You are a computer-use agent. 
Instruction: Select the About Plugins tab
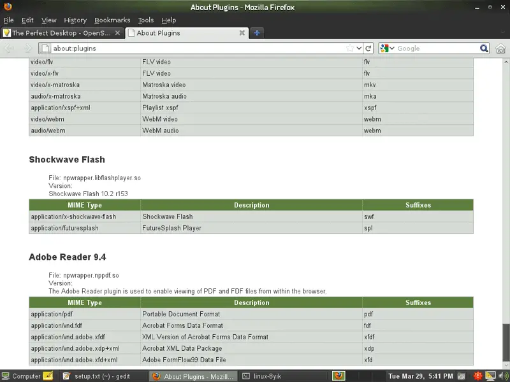187,33
